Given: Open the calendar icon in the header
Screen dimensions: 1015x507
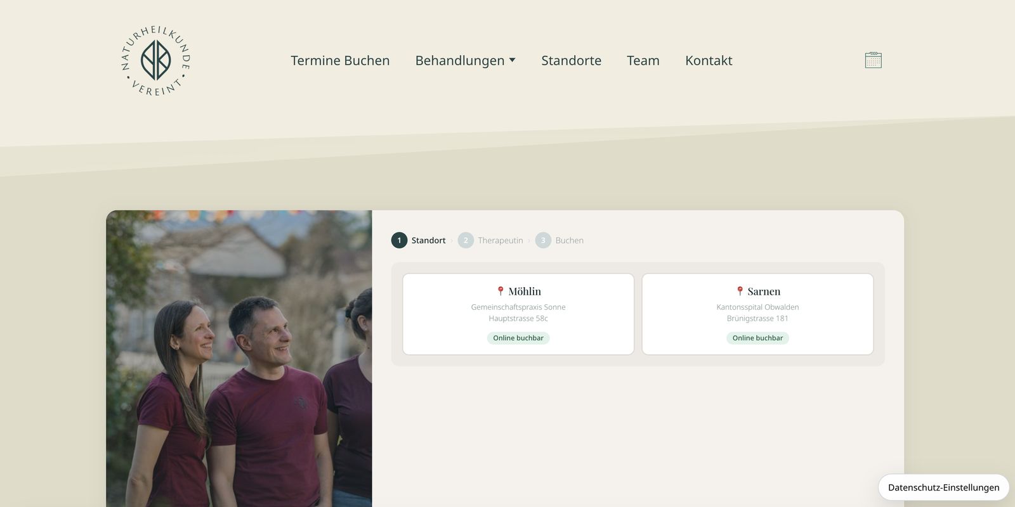Looking at the screenshot, I should (873, 60).
